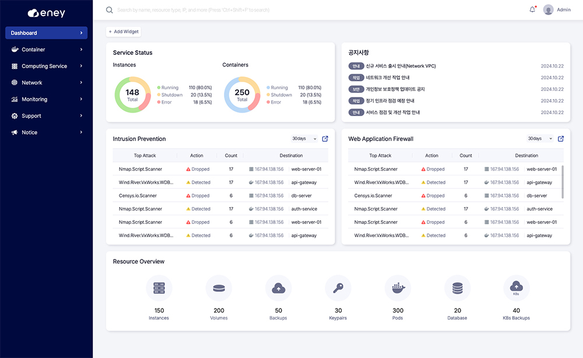Expand the Computing Service menu
The image size is (583, 358).
pos(47,66)
